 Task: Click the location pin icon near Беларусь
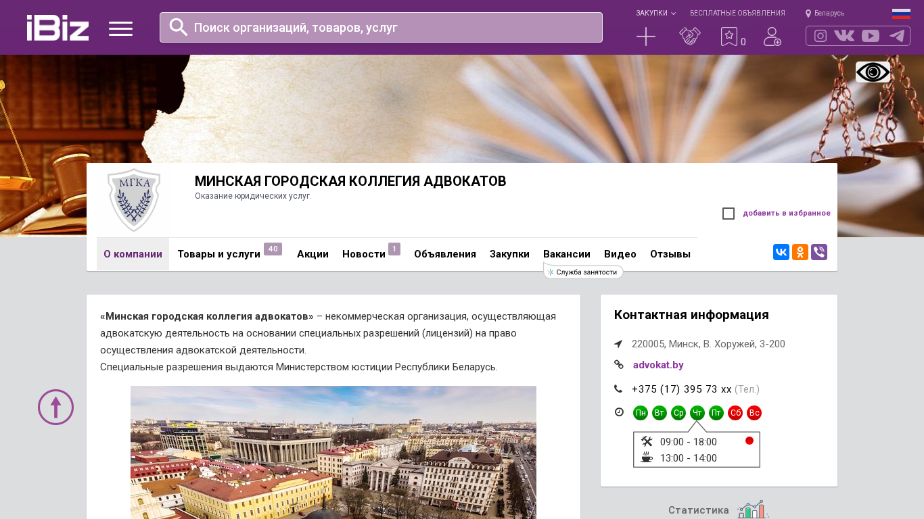tap(808, 13)
